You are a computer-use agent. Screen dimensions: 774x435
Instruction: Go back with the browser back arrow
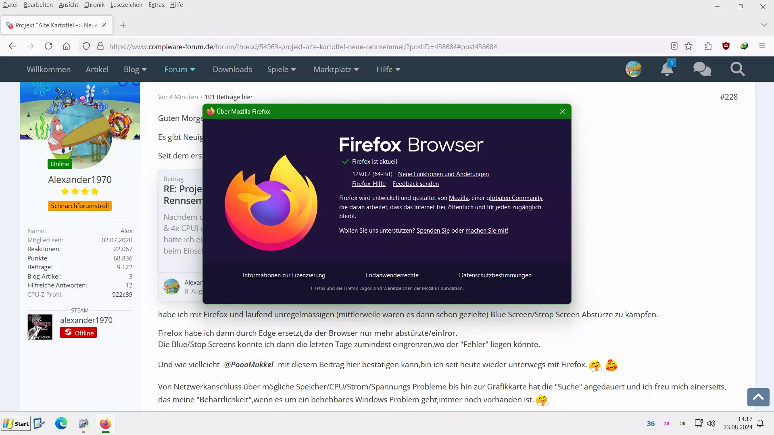[x=12, y=46]
